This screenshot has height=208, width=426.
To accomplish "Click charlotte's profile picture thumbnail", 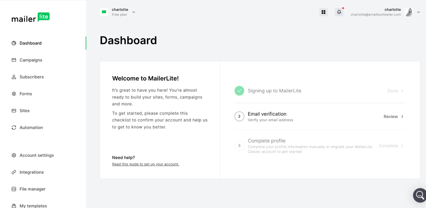I will click(409, 12).
